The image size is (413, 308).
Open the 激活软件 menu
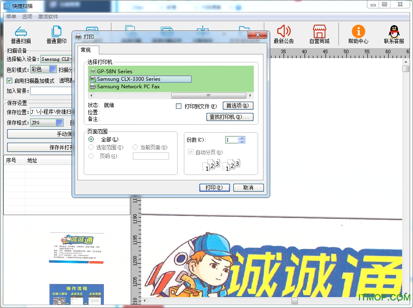[x=48, y=17]
